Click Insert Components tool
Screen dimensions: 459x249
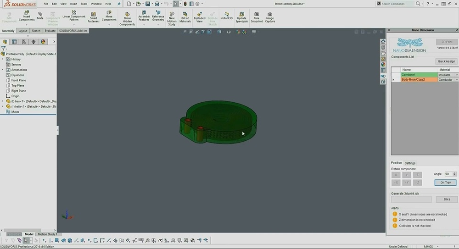27,16
